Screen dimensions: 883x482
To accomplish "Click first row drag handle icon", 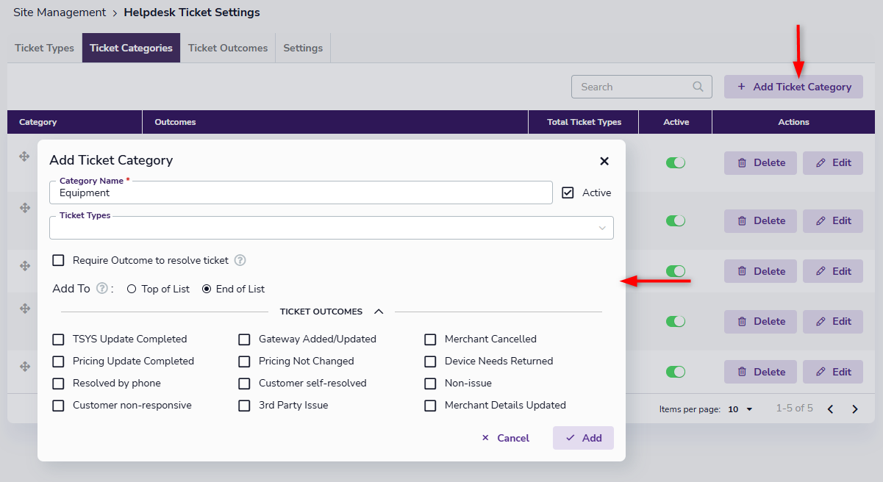I will 24,156.
